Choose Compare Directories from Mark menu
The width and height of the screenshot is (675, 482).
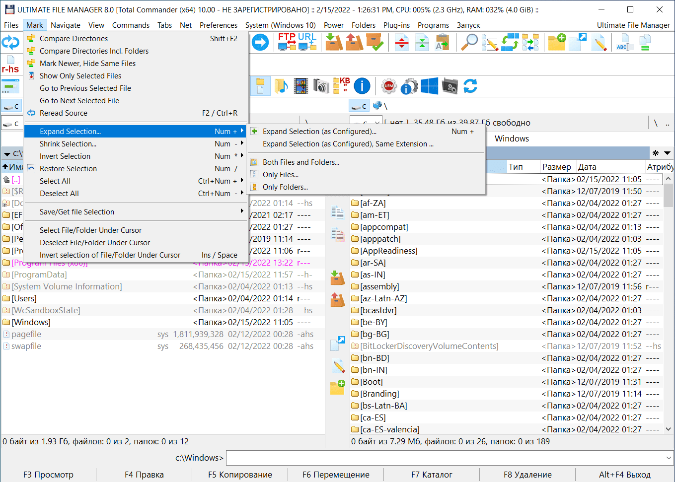(136, 38)
